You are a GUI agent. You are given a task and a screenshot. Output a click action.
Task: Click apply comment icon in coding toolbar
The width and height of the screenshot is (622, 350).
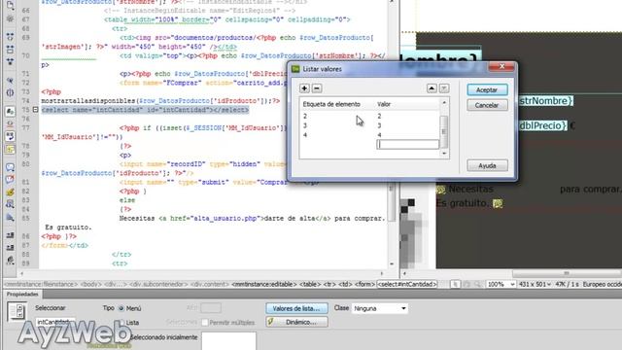(x=10, y=167)
